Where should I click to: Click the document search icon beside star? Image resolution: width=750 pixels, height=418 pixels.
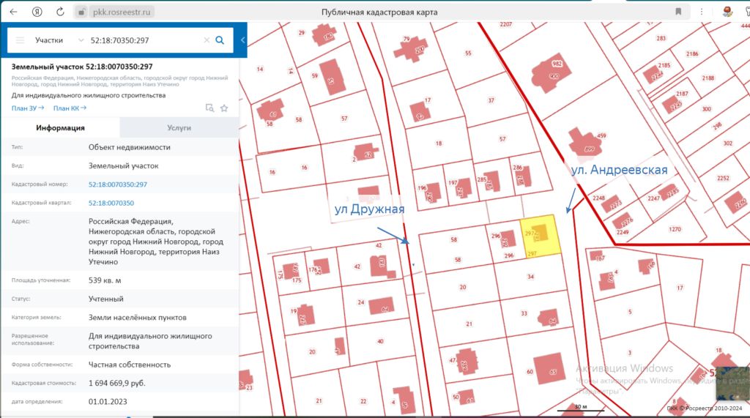(x=209, y=108)
